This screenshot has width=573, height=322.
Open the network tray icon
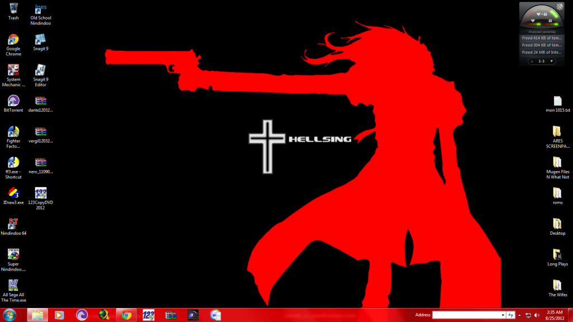tap(528, 315)
